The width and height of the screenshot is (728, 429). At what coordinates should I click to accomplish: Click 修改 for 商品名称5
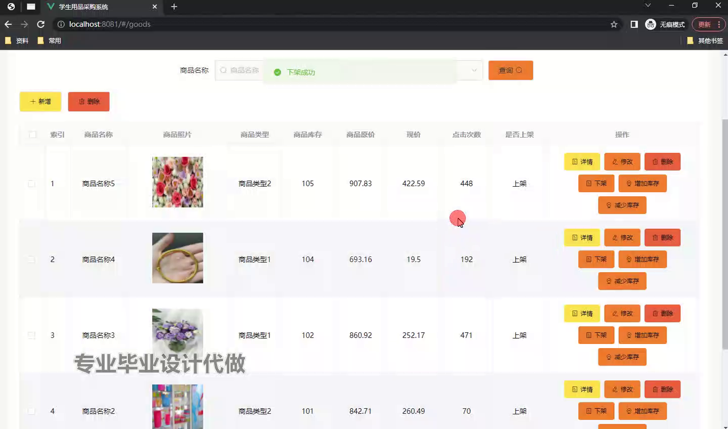click(x=622, y=162)
